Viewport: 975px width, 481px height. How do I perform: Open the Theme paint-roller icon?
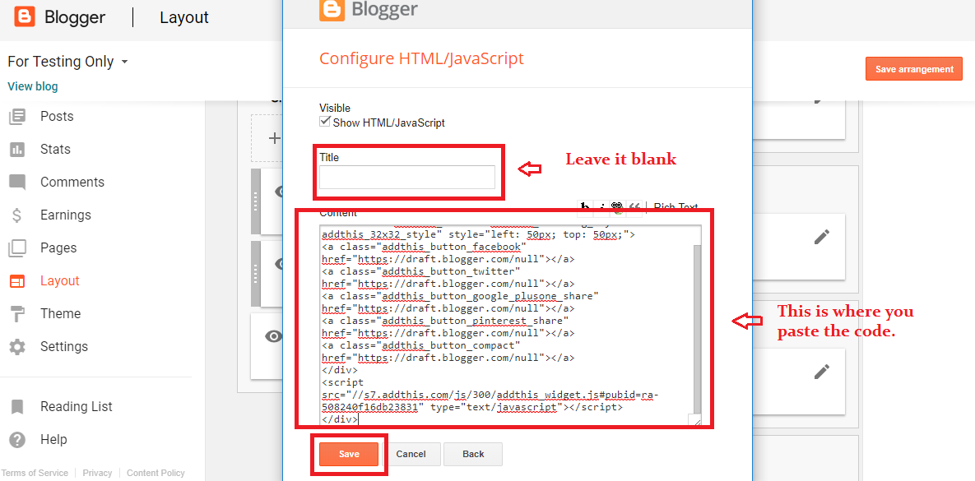(x=17, y=313)
